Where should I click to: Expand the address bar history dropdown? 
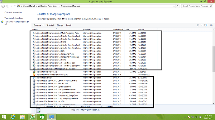click(174, 6)
